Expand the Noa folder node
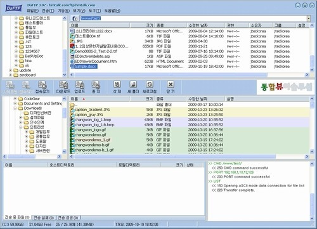Image resolution: width=317 pixels, height=229 pixels. [x=16, y=61]
